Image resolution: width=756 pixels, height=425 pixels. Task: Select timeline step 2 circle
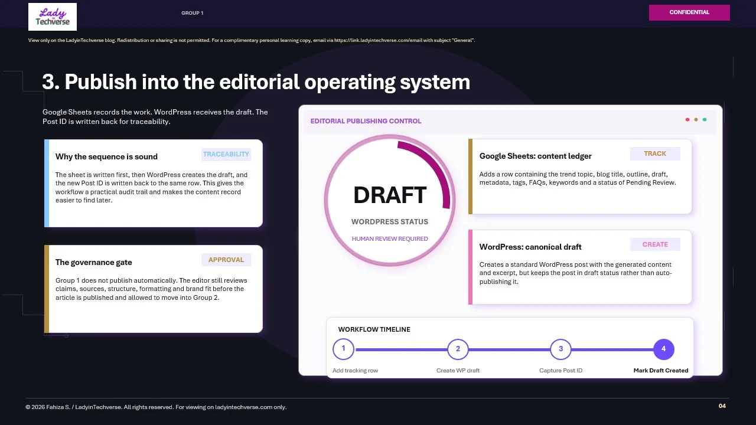tap(458, 349)
